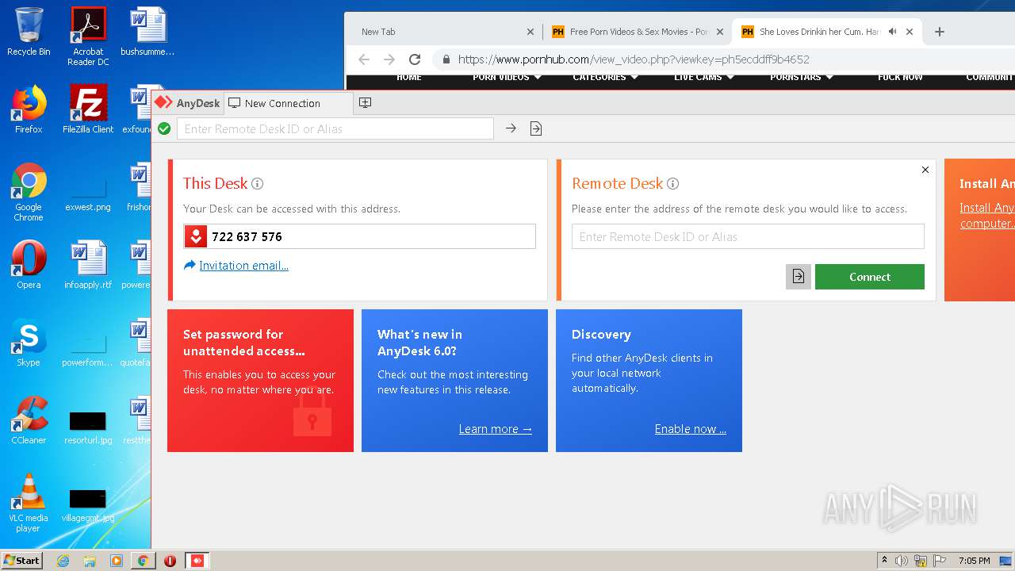The width and height of the screenshot is (1015, 571).
Task: Go back in the Chrome browser
Action: [x=364, y=59]
